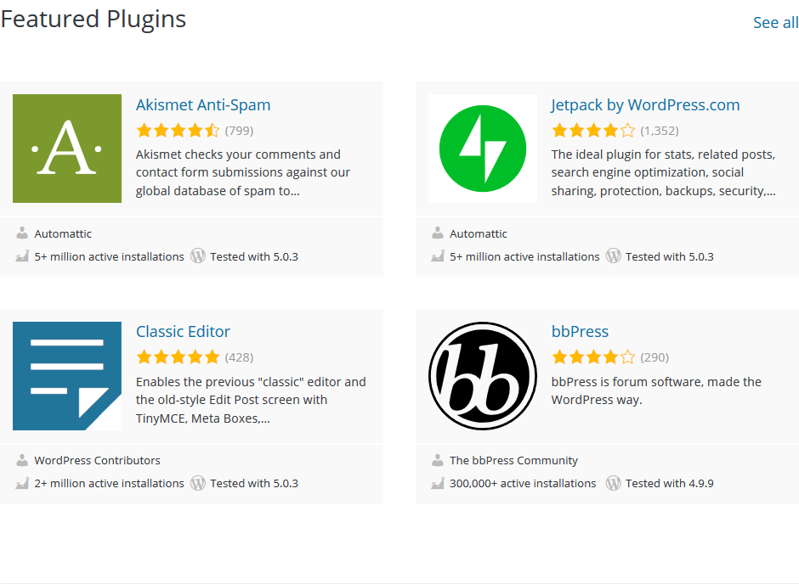Viewport: 799px width, 584px height.
Task: Click WordPress logo in Classic Editor footer
Action: pos(198,483)
